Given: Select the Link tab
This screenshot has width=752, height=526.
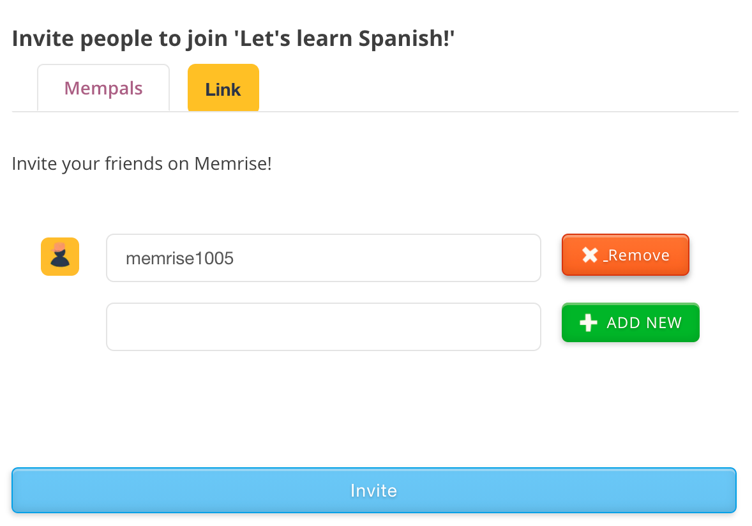Looking at the screenshot, I should tap(223, 89).
